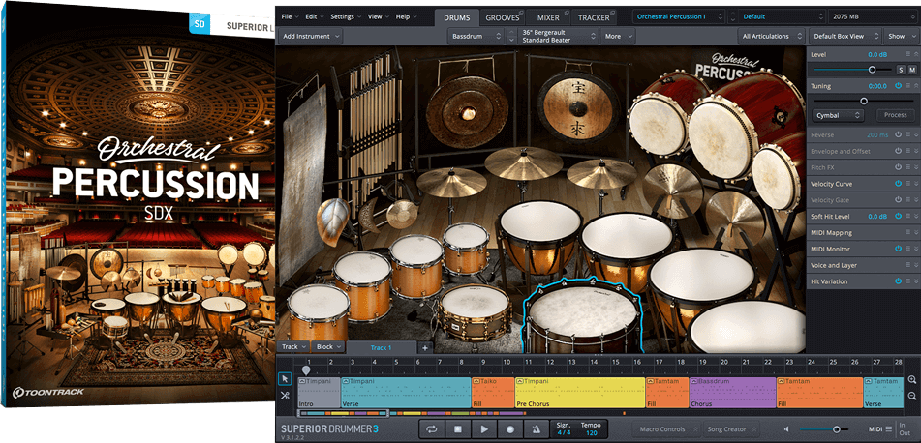Screen dimensions: 921x443
Task: Click the Process button
Action: (895, 115)
